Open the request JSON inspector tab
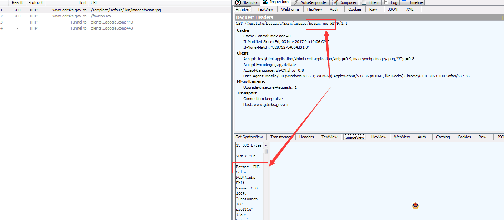This screenshot has height=220, width=504. pos(393,9)
